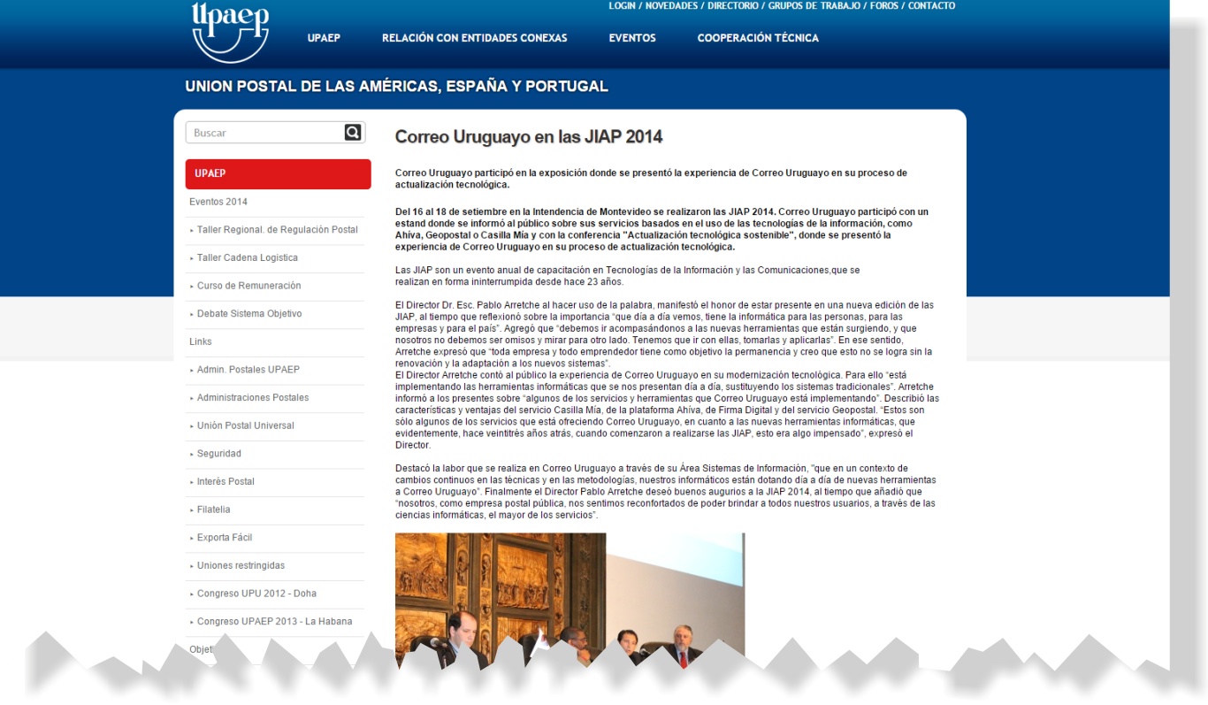Screen dimensions: 1208x705
Task: Click the search magnifier icon
Action: coord(353,133)
